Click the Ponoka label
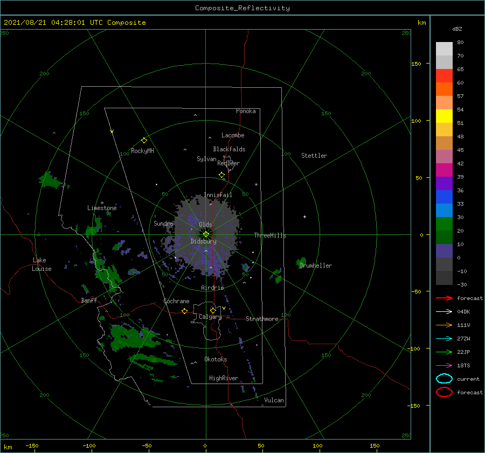Image resolution: width=485 pixels, height=453 pixels. click(x=246, y=111)
